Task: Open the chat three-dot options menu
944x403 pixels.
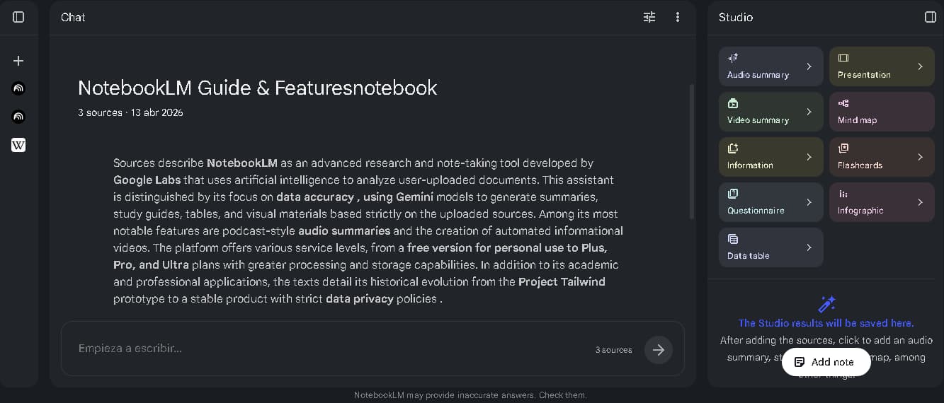Action: click(x=678, y=17)
